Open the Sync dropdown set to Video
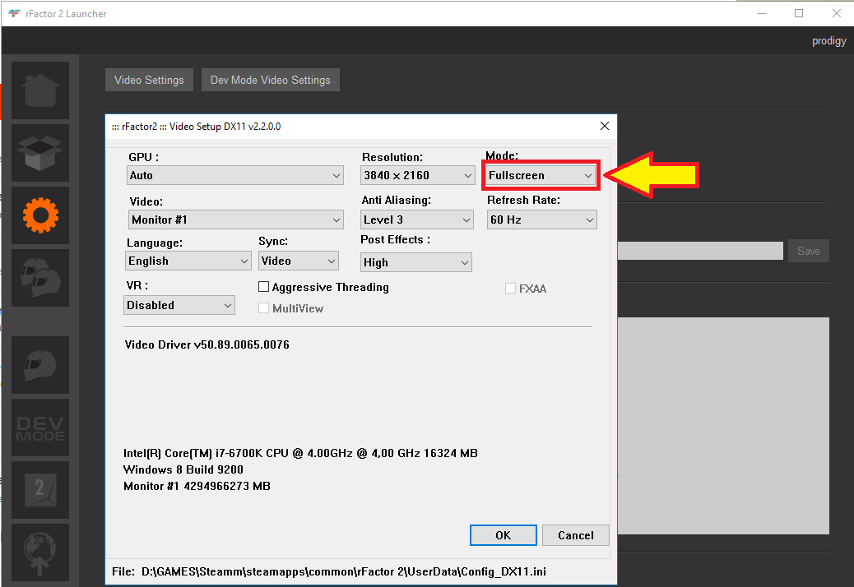Screen dimensions: 854x587 point(299,261)
